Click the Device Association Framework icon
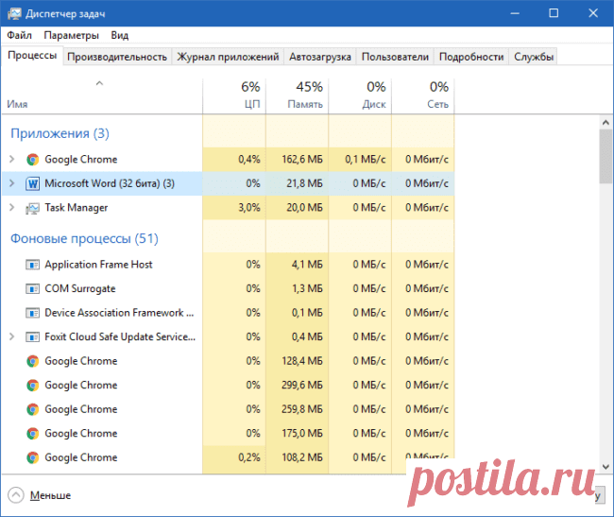Image resolution: width=614 pixels, height=517 pixels. point(33,313)
